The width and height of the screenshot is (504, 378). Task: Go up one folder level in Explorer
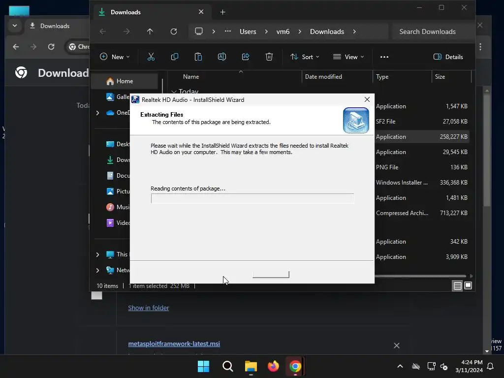coord(150,31)
